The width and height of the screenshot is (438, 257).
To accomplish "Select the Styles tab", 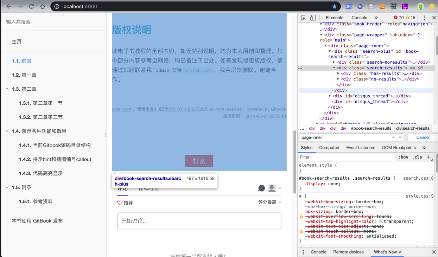I will click(306, 148).
